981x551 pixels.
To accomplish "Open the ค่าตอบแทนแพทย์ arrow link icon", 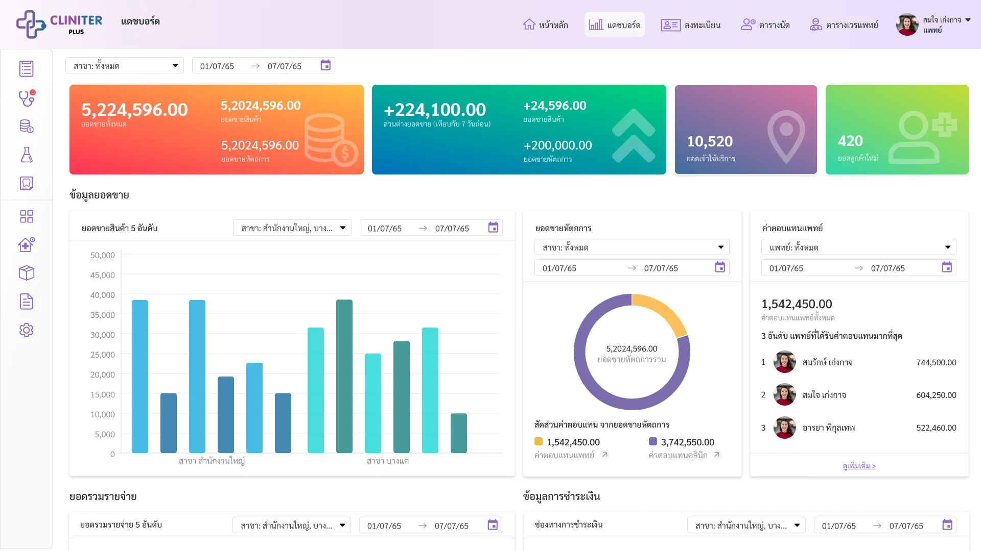I will click(605, 455).
